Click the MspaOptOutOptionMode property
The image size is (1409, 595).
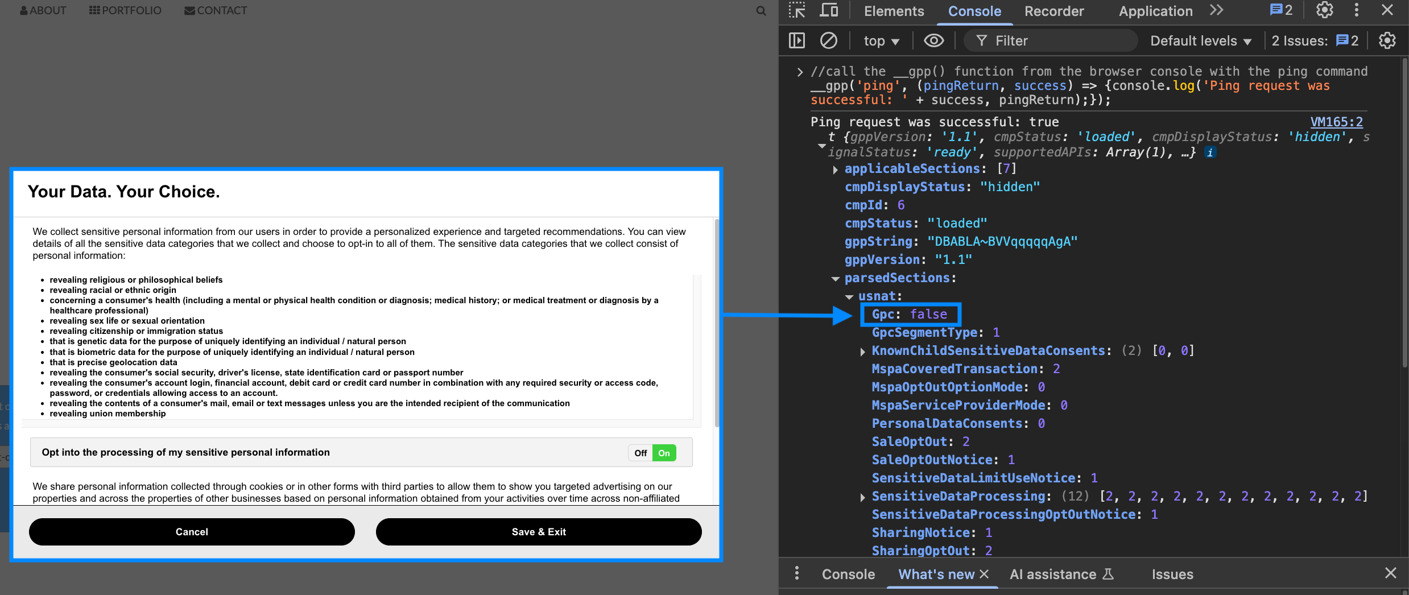[x=958, y=387]
